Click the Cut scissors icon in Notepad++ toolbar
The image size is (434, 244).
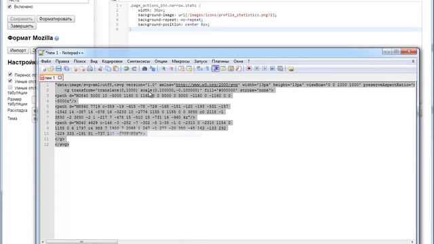(100, 68)
